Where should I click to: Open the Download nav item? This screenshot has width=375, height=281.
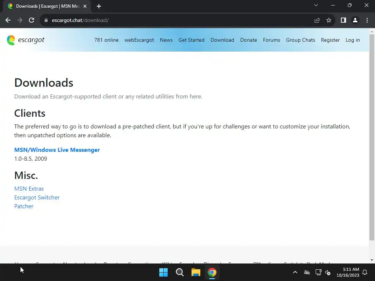click(222, 40)
